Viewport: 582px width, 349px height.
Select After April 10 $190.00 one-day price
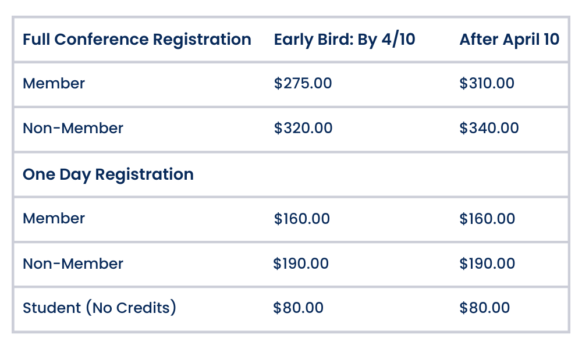click(x=487, y=264)
